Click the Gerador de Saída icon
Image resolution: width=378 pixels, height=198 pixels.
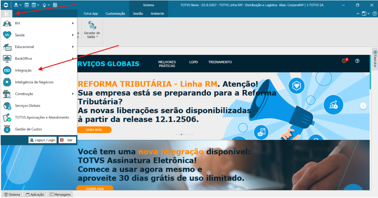92,25
